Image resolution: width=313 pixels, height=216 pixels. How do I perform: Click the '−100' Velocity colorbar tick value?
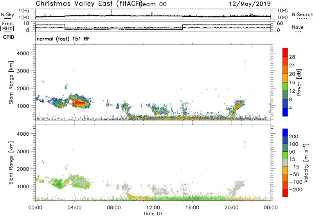click(x=296, y=182)
